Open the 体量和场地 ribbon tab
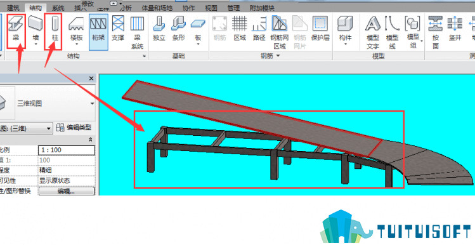This screenshot has height=245, width=475. point(157,8)
